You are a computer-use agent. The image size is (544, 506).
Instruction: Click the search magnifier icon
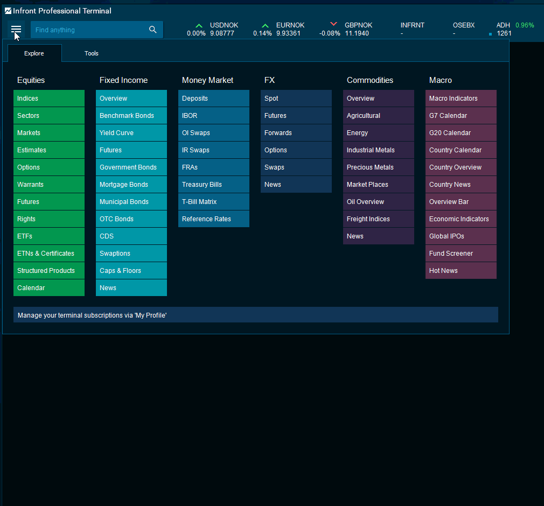pos(153,30)
